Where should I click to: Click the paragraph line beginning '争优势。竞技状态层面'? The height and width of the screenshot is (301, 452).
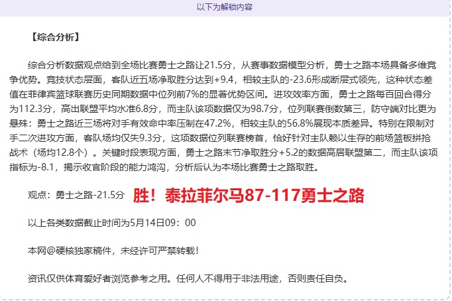(221, 80)
